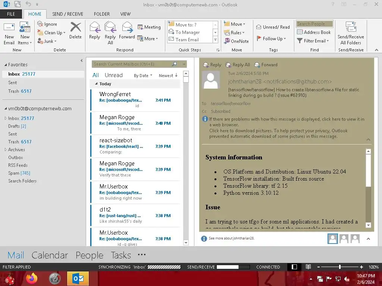Open the d1t2 rust-lang message
Screen dimensions: 382x286
pyautogui.click(x=135, y=216)
